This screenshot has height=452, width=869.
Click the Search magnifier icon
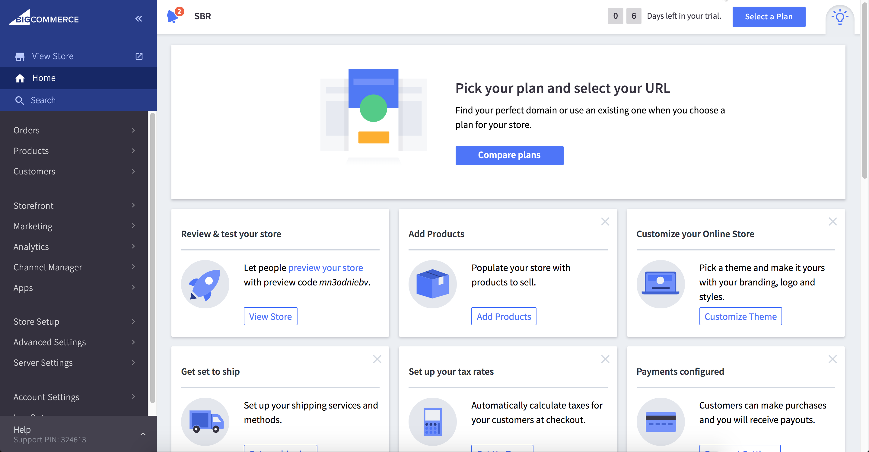(x=20, y=100)
